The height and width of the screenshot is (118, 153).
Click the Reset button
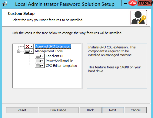click(x=22, y=110)
